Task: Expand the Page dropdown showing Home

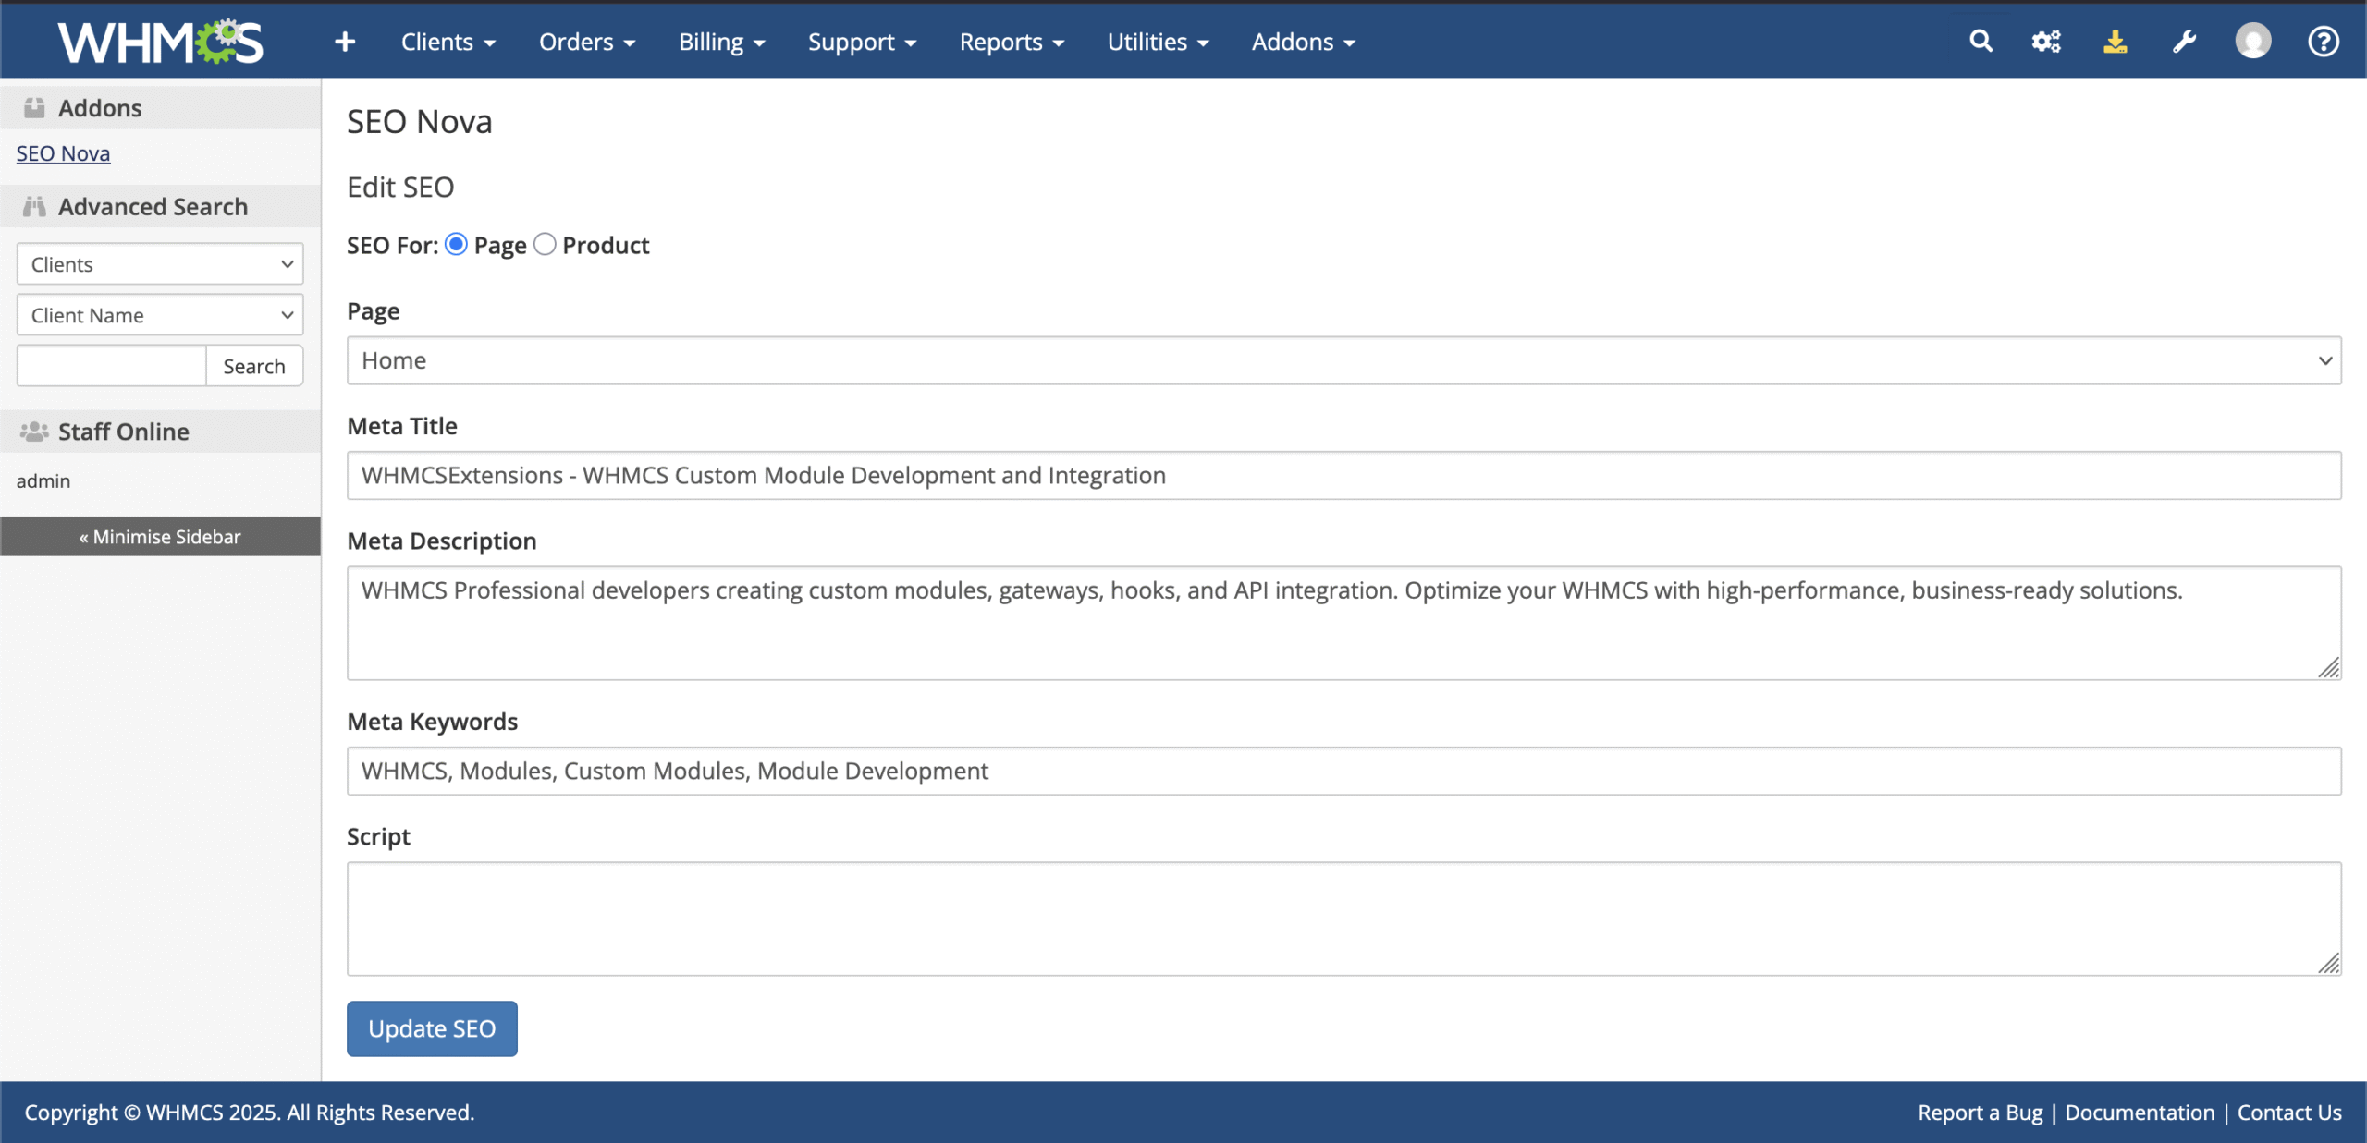Action: (x=1343, y=360)
